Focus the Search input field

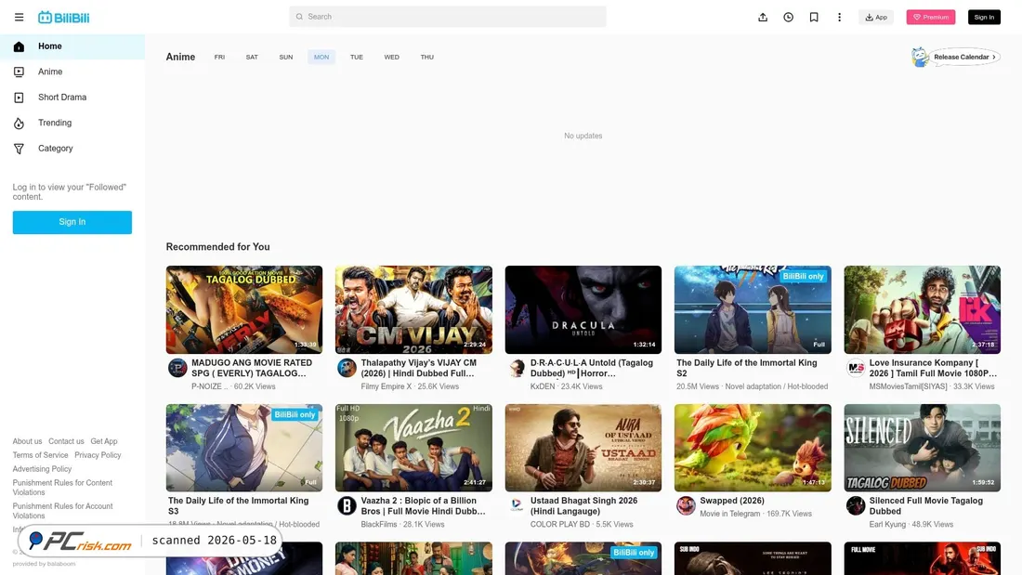[x=447, y=17]
